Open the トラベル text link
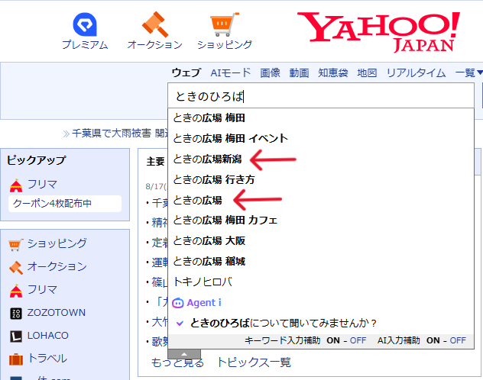Viewport: 483px width, 380px height. [47, 359]
